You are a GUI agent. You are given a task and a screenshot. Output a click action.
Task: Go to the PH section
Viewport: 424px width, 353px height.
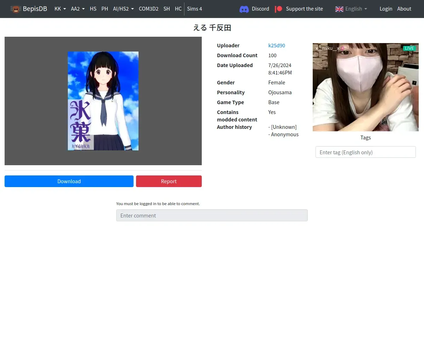click(105, 9)
